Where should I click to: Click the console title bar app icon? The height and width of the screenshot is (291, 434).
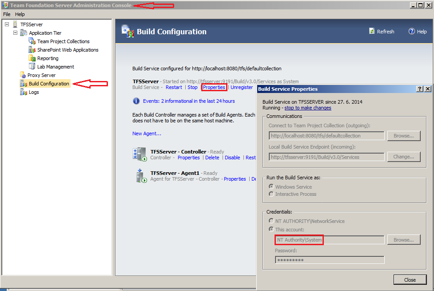click(5, 5)
